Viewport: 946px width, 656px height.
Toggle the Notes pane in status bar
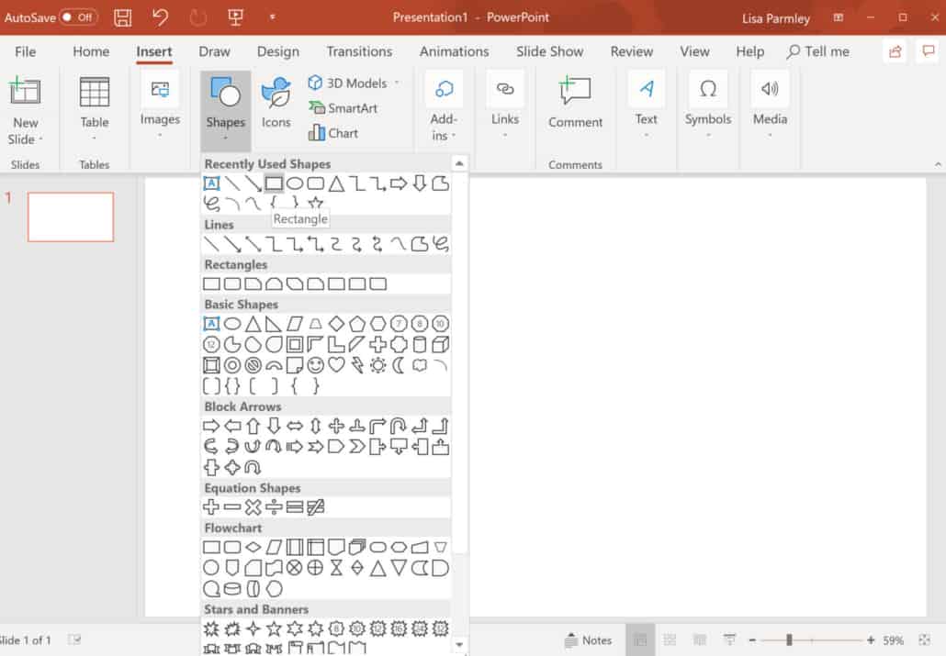pyautogui.click(x=589, y=639)
